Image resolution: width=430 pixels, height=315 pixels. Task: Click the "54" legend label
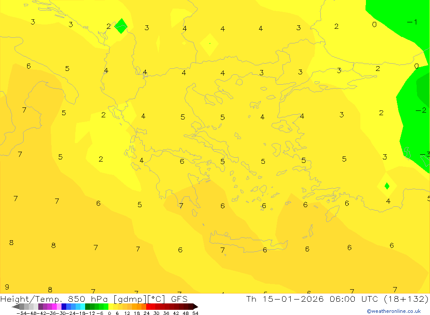coord(195,313)
